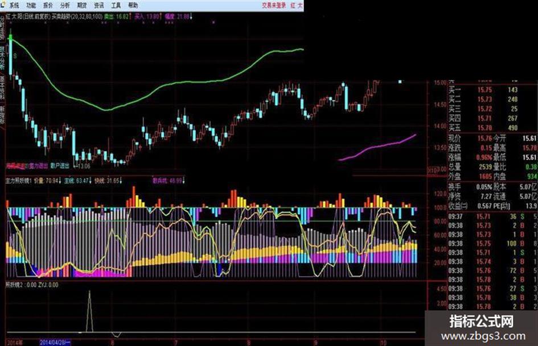Click the white spike in the 照妖镜2 panel
538x346 pixels.
pyautogui.click(x=90, y=311)
